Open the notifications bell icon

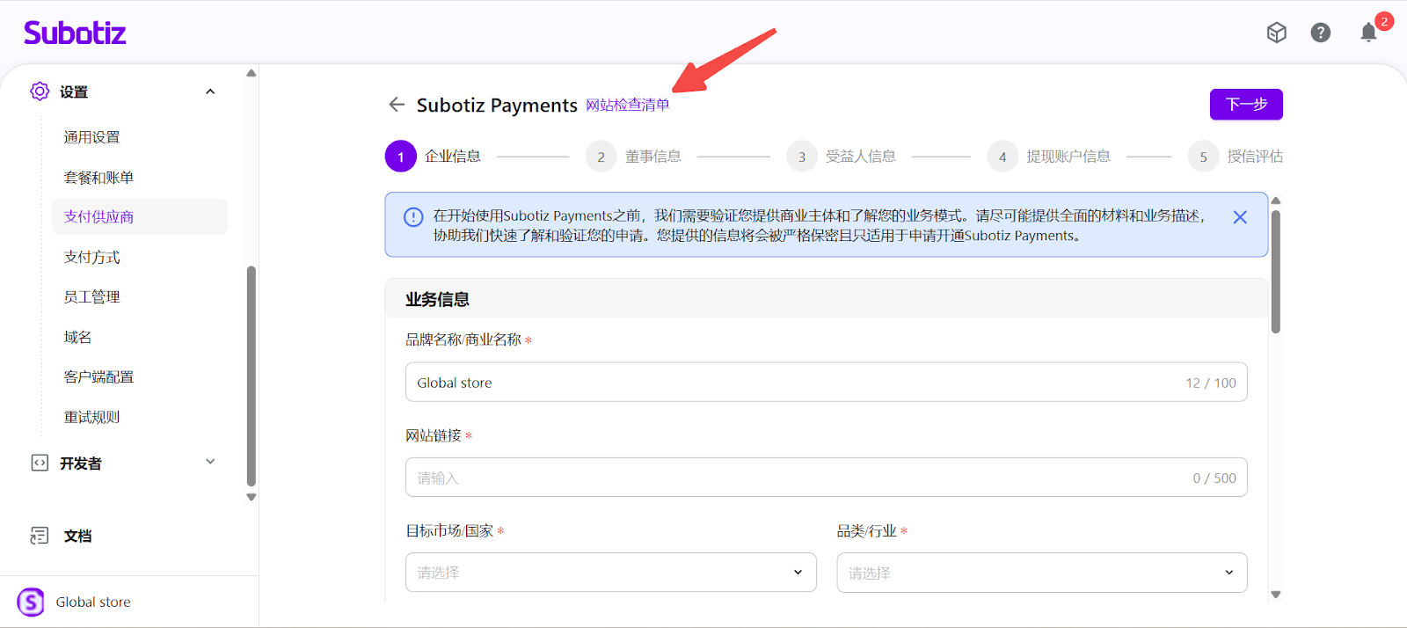pyautogui.click(x=1368, y=33)
